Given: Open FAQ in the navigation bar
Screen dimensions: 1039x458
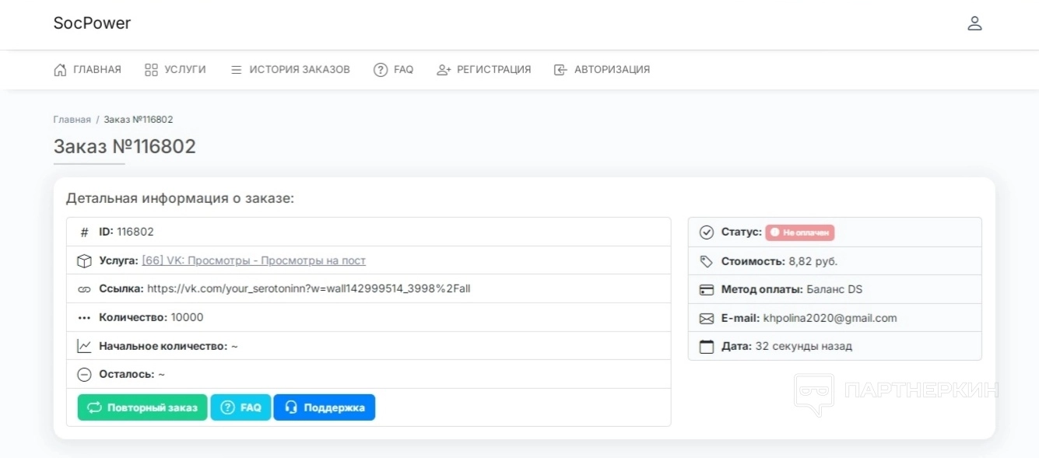Looking at the screenshot, I should [x=394, y=70].
